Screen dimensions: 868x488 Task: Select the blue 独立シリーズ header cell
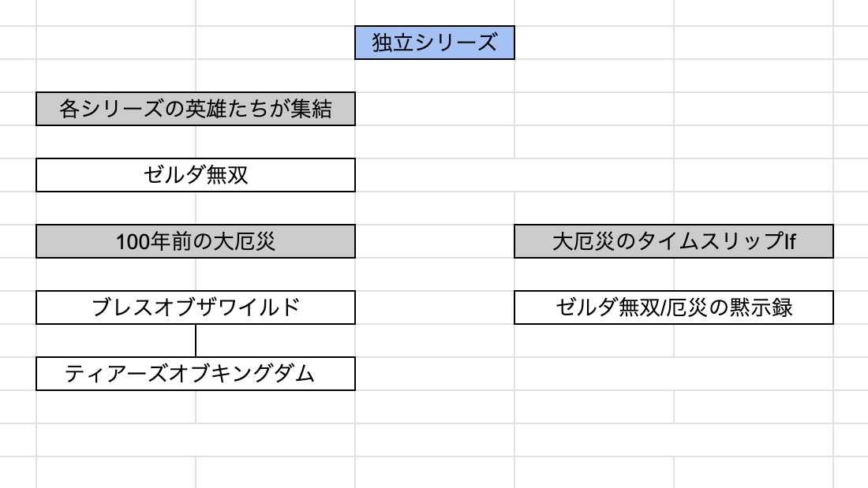coord(435,43)
